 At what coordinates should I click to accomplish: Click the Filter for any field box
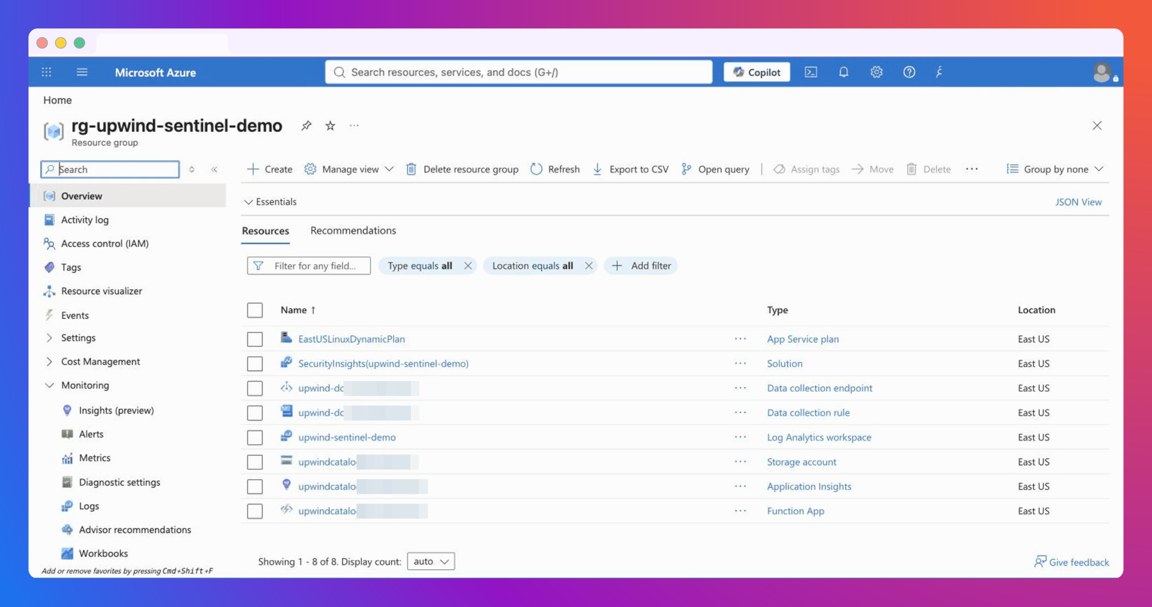(x=309, y=266)
